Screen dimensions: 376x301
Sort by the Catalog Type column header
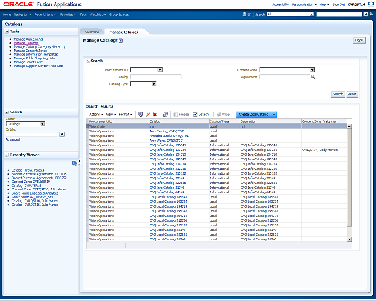224,122
